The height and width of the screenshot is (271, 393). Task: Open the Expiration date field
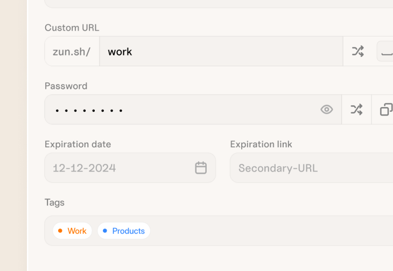[118, 168]
